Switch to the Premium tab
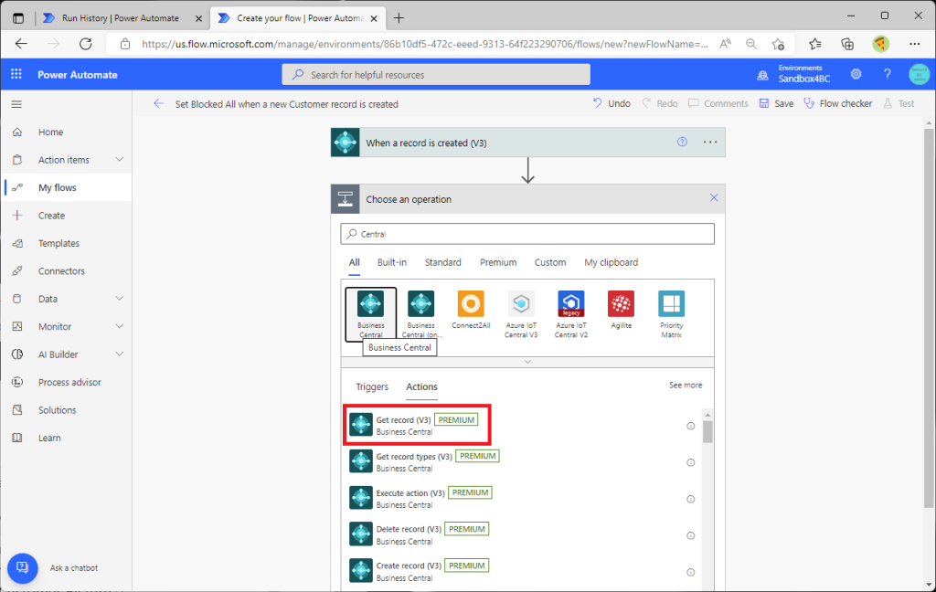Screen dimensions: 936x592 tap(498, 262)
